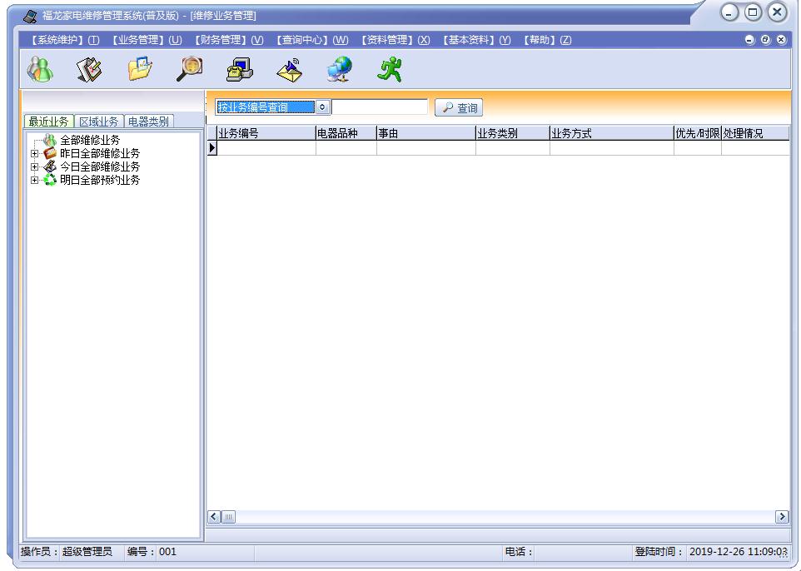Open the globe network toolbar icon

point(340,69)
